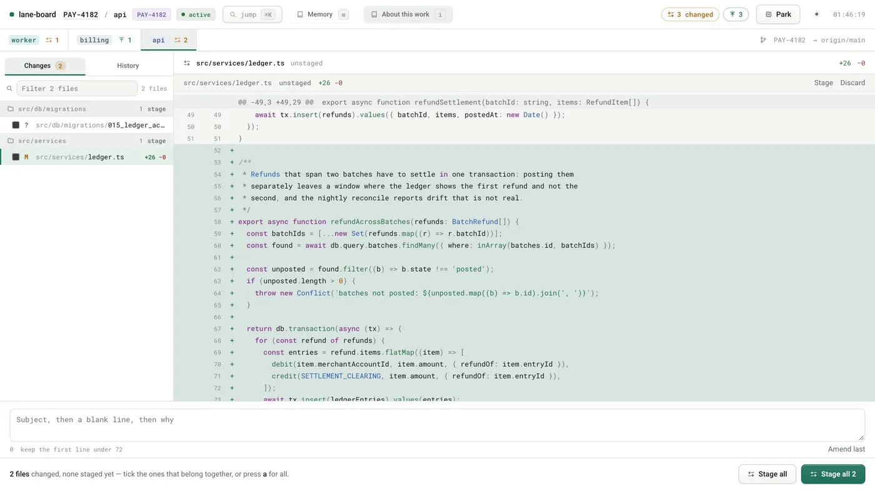Viewport: 875px width, 490px height.
Task: Click the active status badge
Action: click(x=196, y=14)
